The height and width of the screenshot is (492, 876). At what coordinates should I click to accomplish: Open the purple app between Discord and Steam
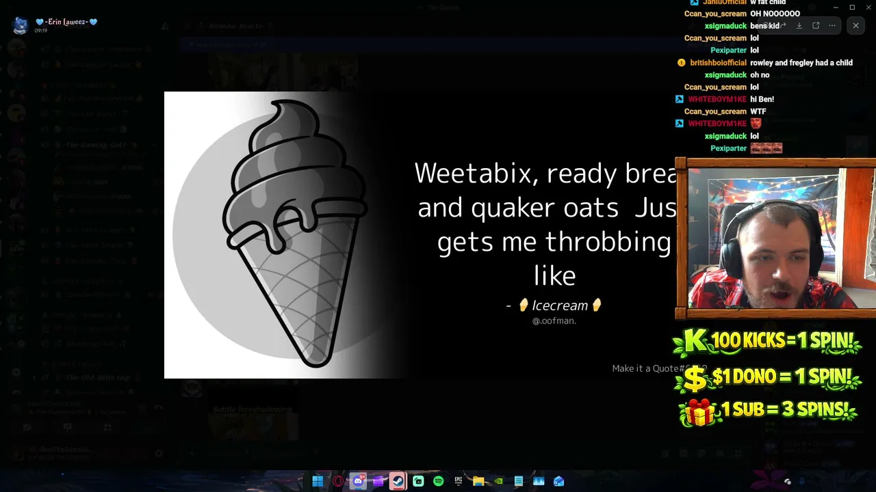click(x=378, y=481)
